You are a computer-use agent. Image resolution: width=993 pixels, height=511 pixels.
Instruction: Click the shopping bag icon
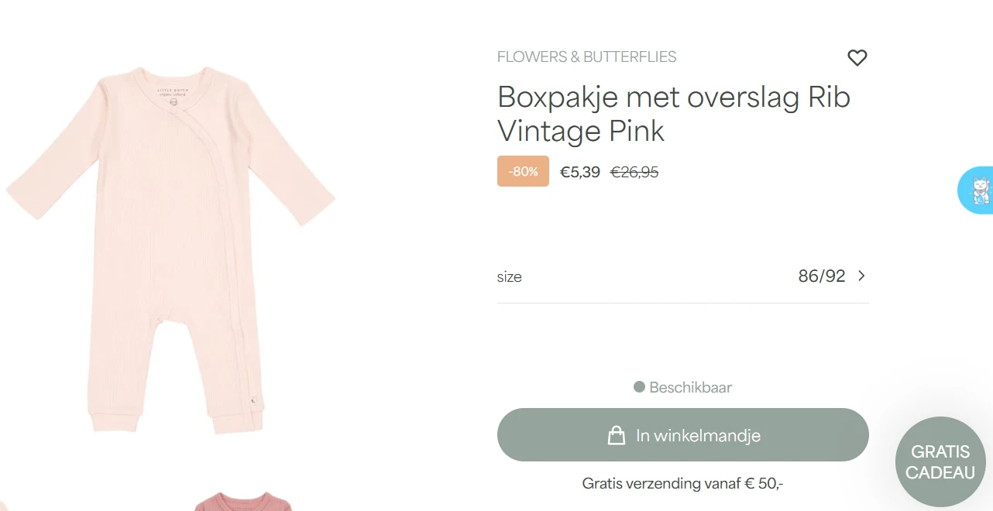click(617, 434)
